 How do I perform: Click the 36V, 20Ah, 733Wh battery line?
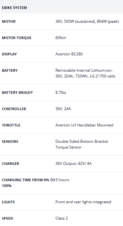tap(85, 76)
